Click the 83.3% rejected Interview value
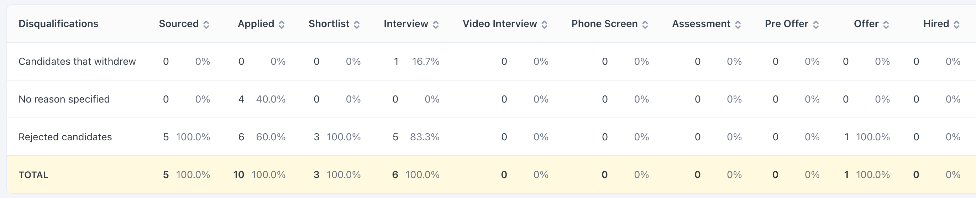 click(x=424, y=137)
